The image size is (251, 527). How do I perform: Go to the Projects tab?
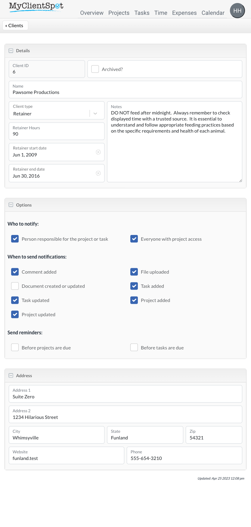(119, 13)
